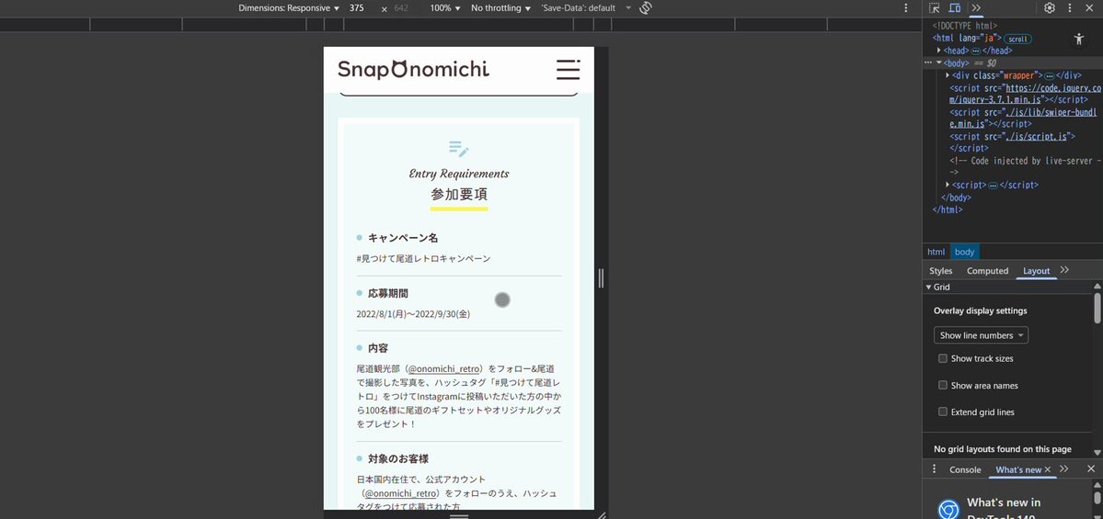This screenshot has width=1103, height=519.
Task: Open the 100% zoom dropdown
Action: (445, 8)
